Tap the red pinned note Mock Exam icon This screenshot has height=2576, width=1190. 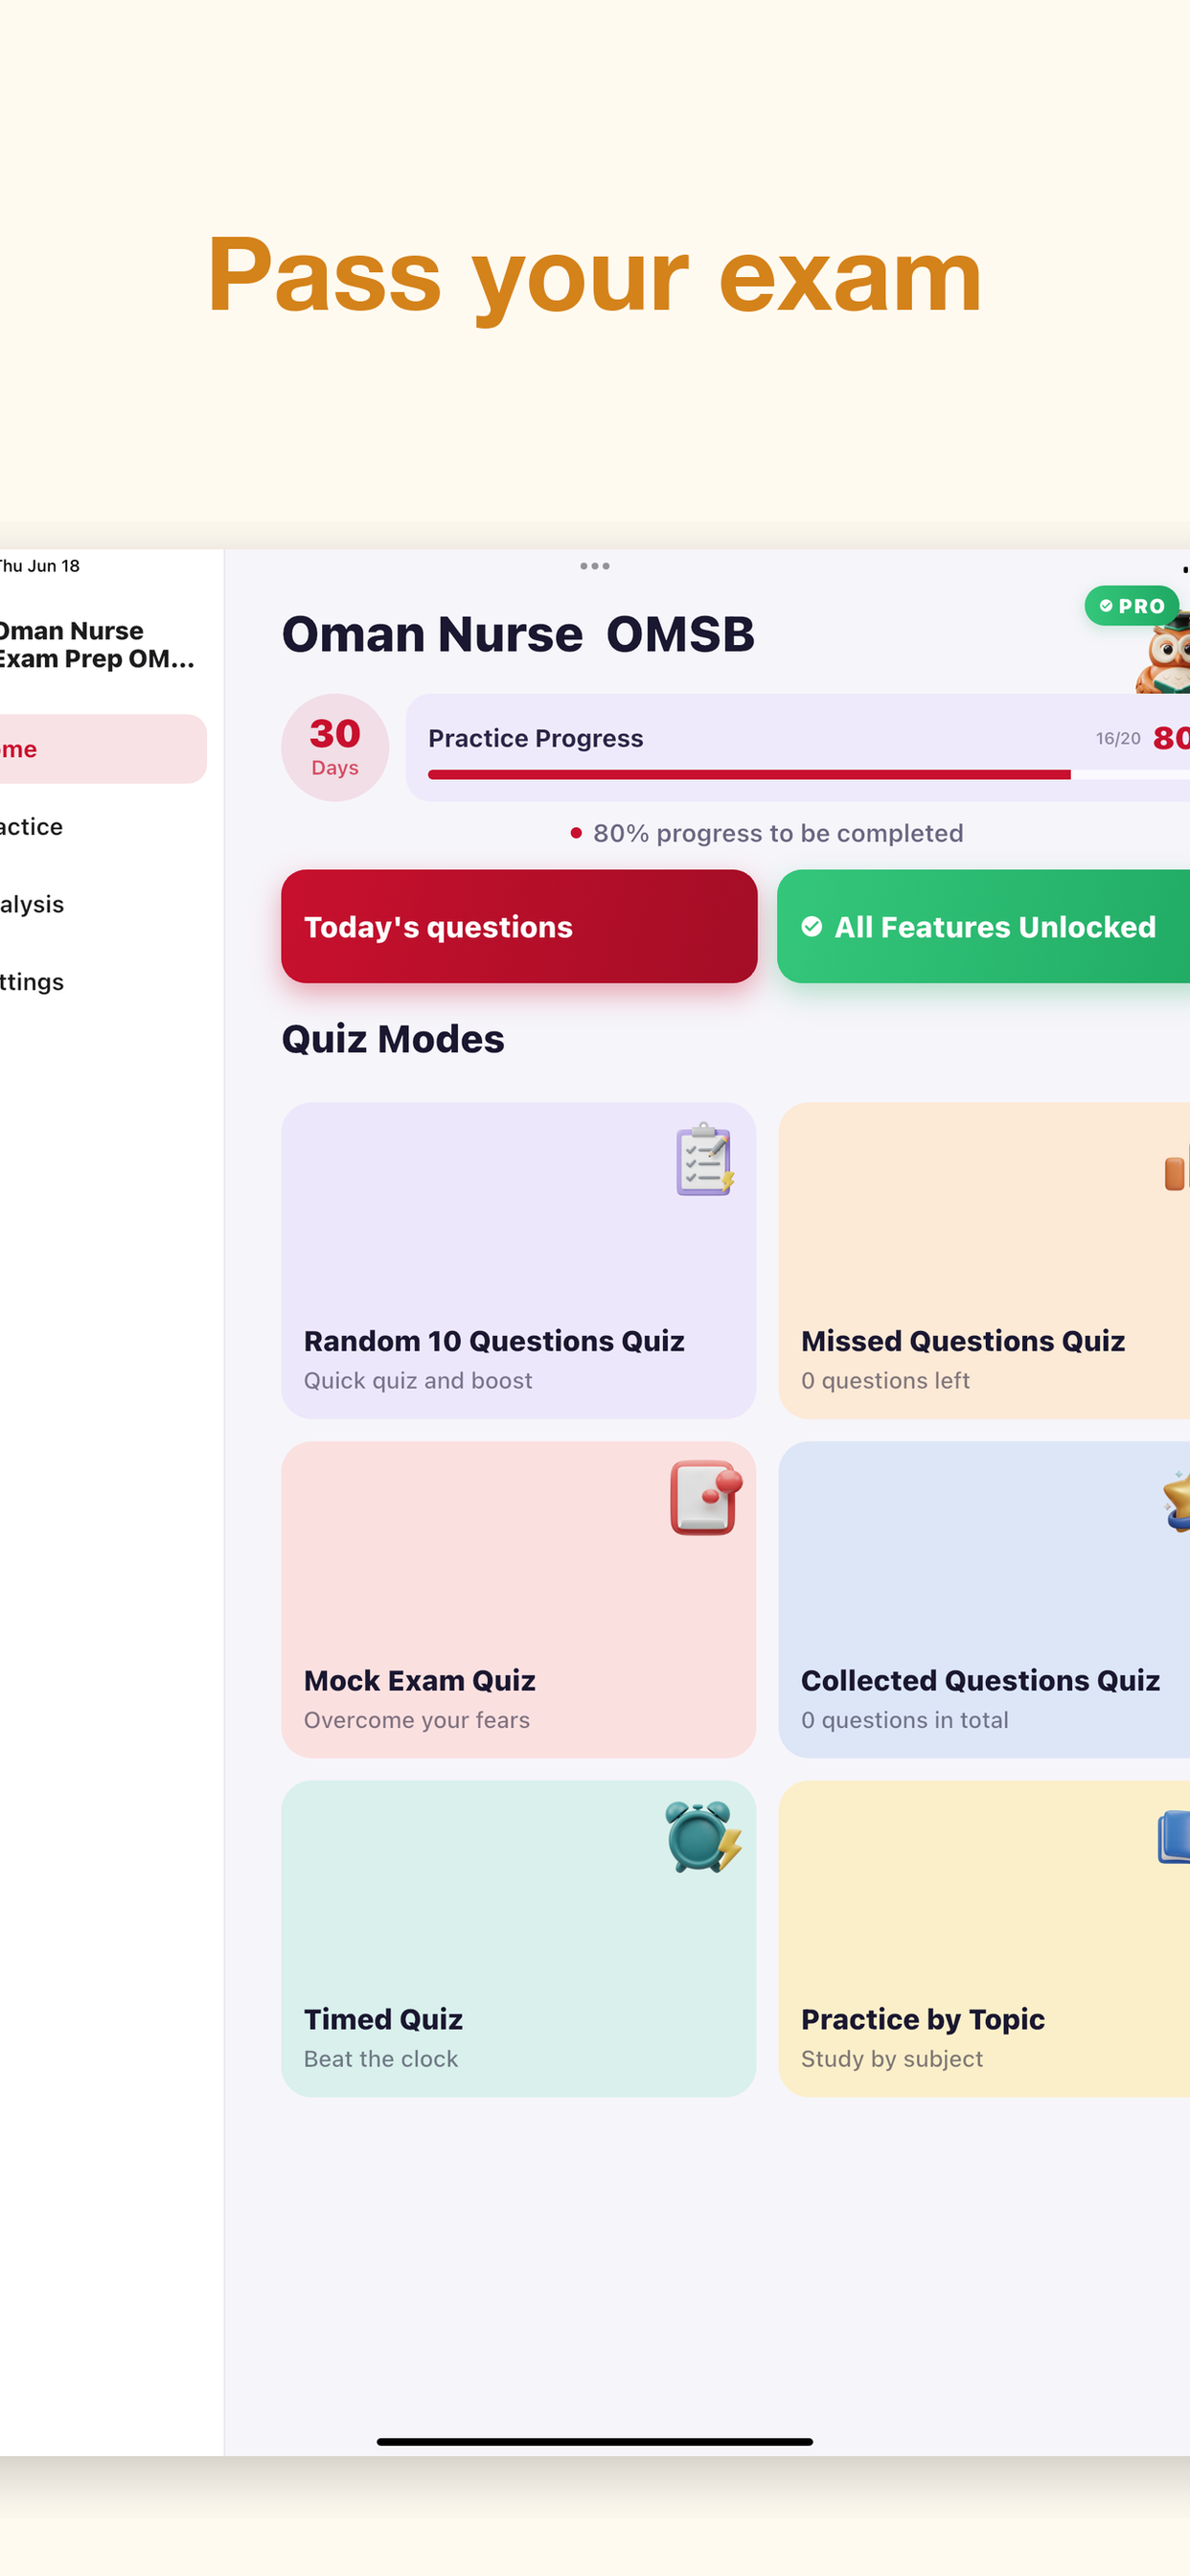click(x=706, y=1497)
